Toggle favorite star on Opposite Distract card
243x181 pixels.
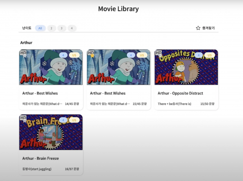pos(160,56)
